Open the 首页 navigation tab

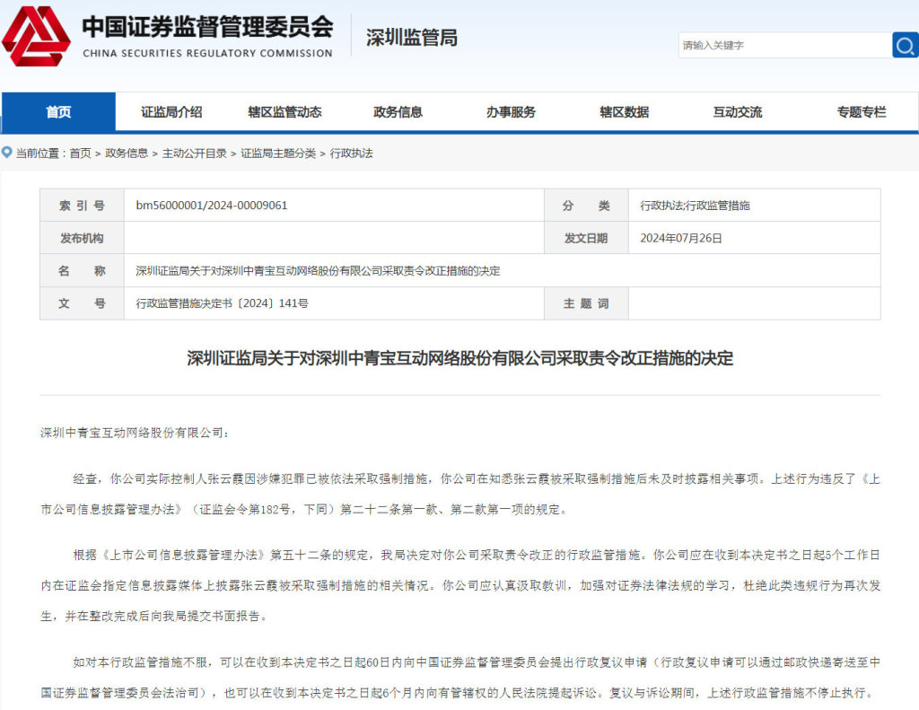click(x=58, y=111)
